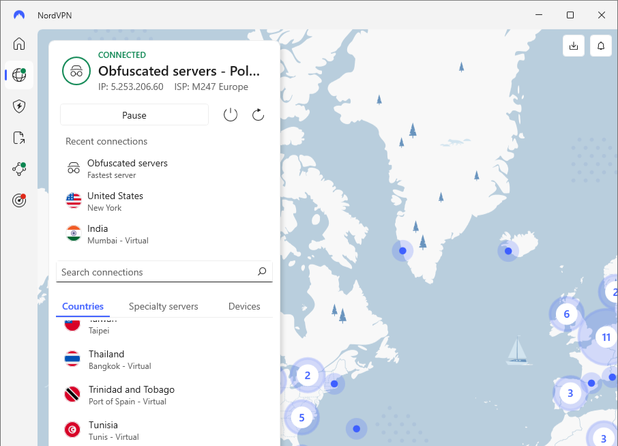
Task: Switch to the Countries tab
Action: tap(83, 306)
